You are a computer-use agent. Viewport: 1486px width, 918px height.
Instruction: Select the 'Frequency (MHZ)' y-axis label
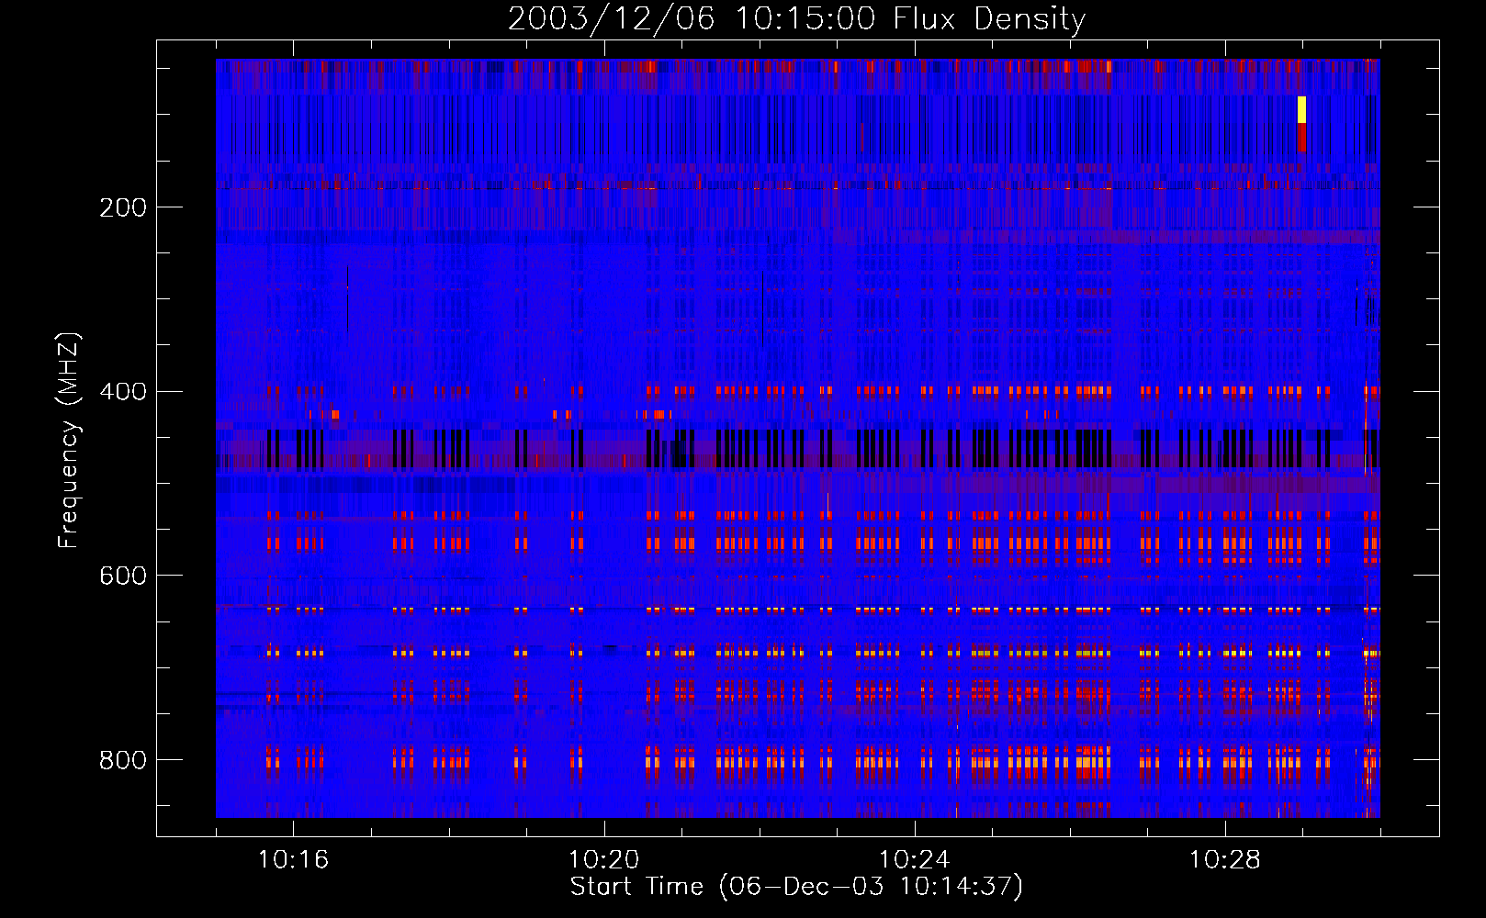click(69, 441)
